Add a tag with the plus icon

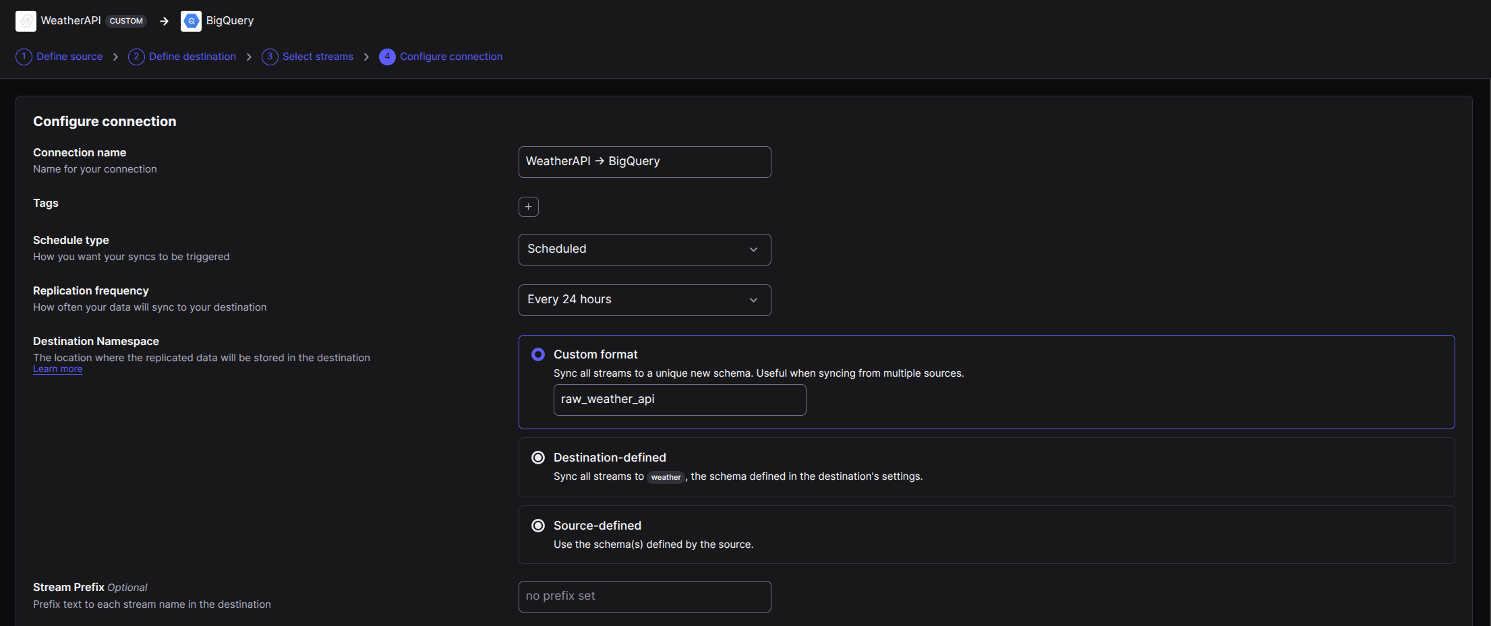click(529, 207)
